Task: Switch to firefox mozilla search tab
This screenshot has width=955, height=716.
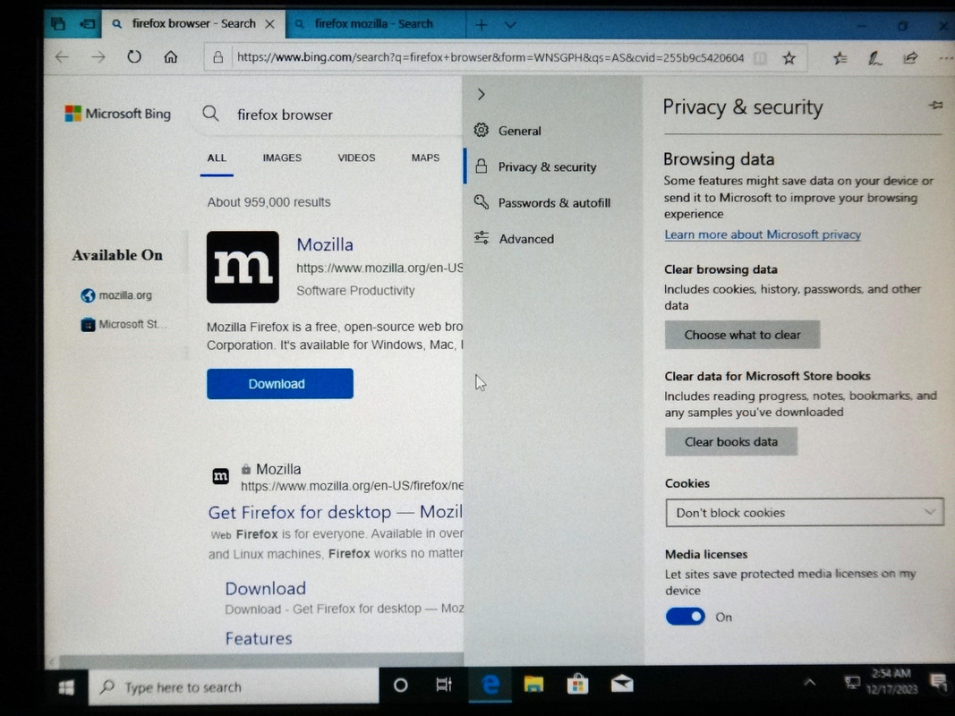Action: (371, 24)
